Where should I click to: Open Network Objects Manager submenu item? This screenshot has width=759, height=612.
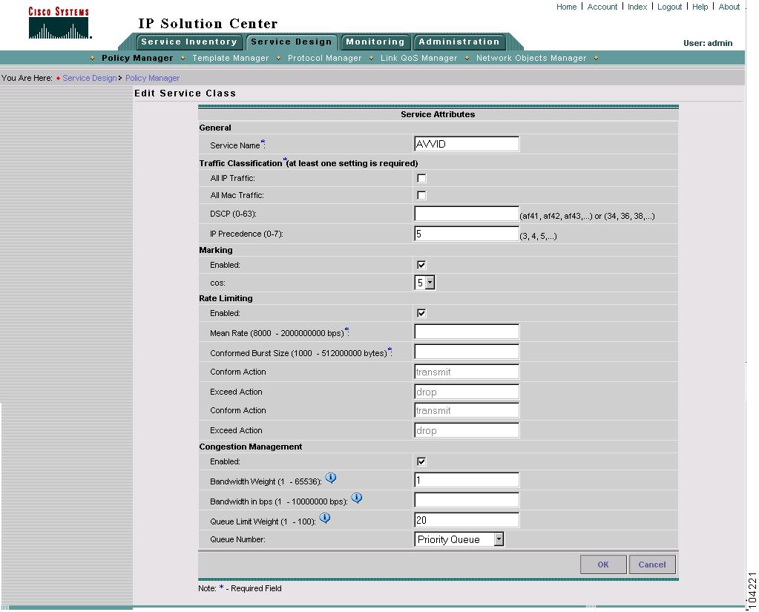[x=531, y=58]
